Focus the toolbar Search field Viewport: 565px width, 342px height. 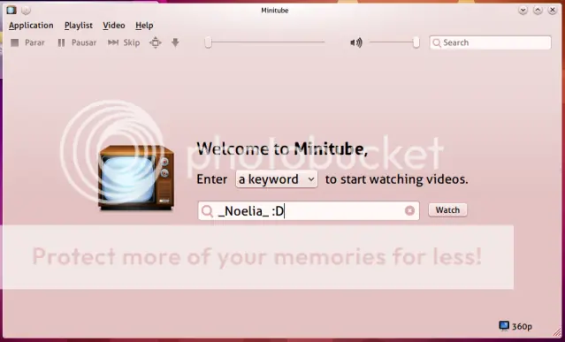pyautogui.click(x=491, y=42)
